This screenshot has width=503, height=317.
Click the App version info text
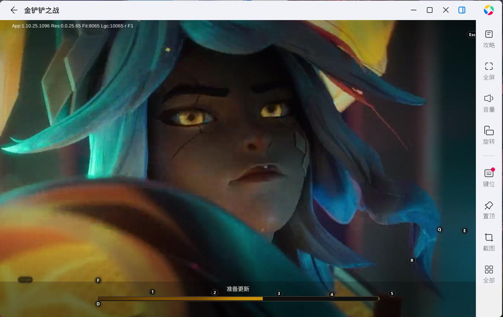coord(73,26)
